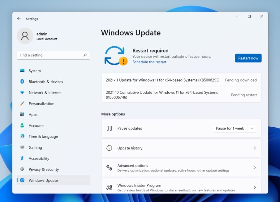Open the Schedule the restart link

[149, 62]
